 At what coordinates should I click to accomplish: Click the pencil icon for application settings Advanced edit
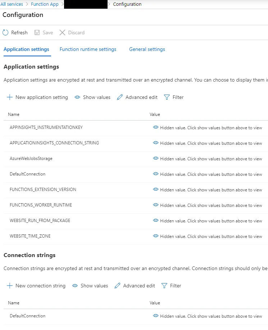coord(120,97)
